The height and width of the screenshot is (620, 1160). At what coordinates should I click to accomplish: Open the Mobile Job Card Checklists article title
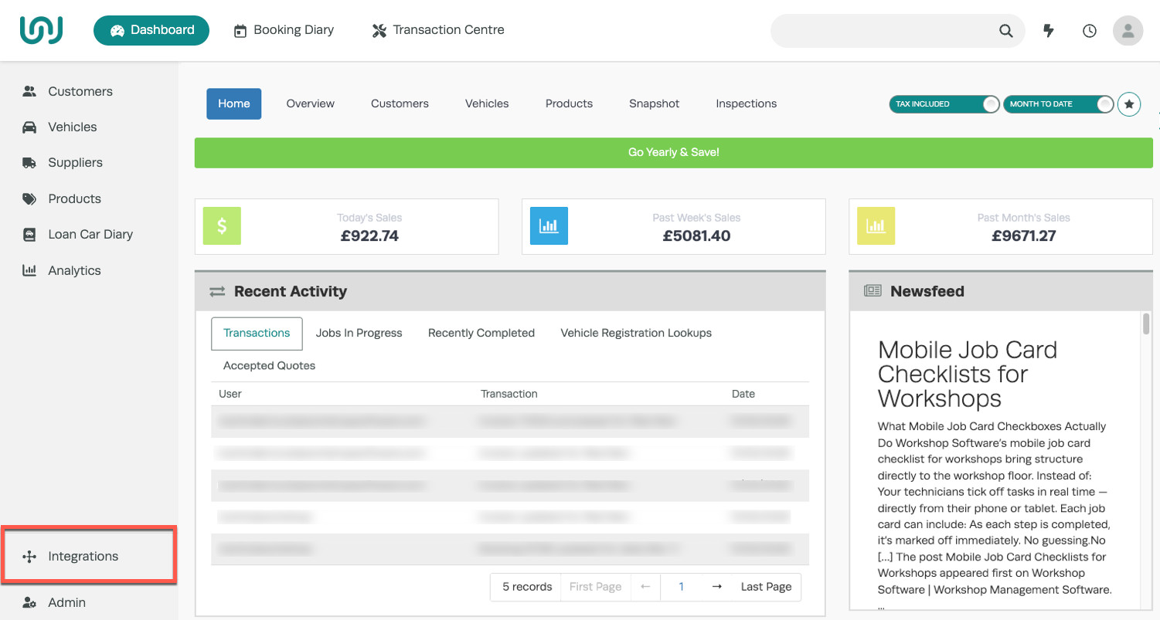(968, 374)
